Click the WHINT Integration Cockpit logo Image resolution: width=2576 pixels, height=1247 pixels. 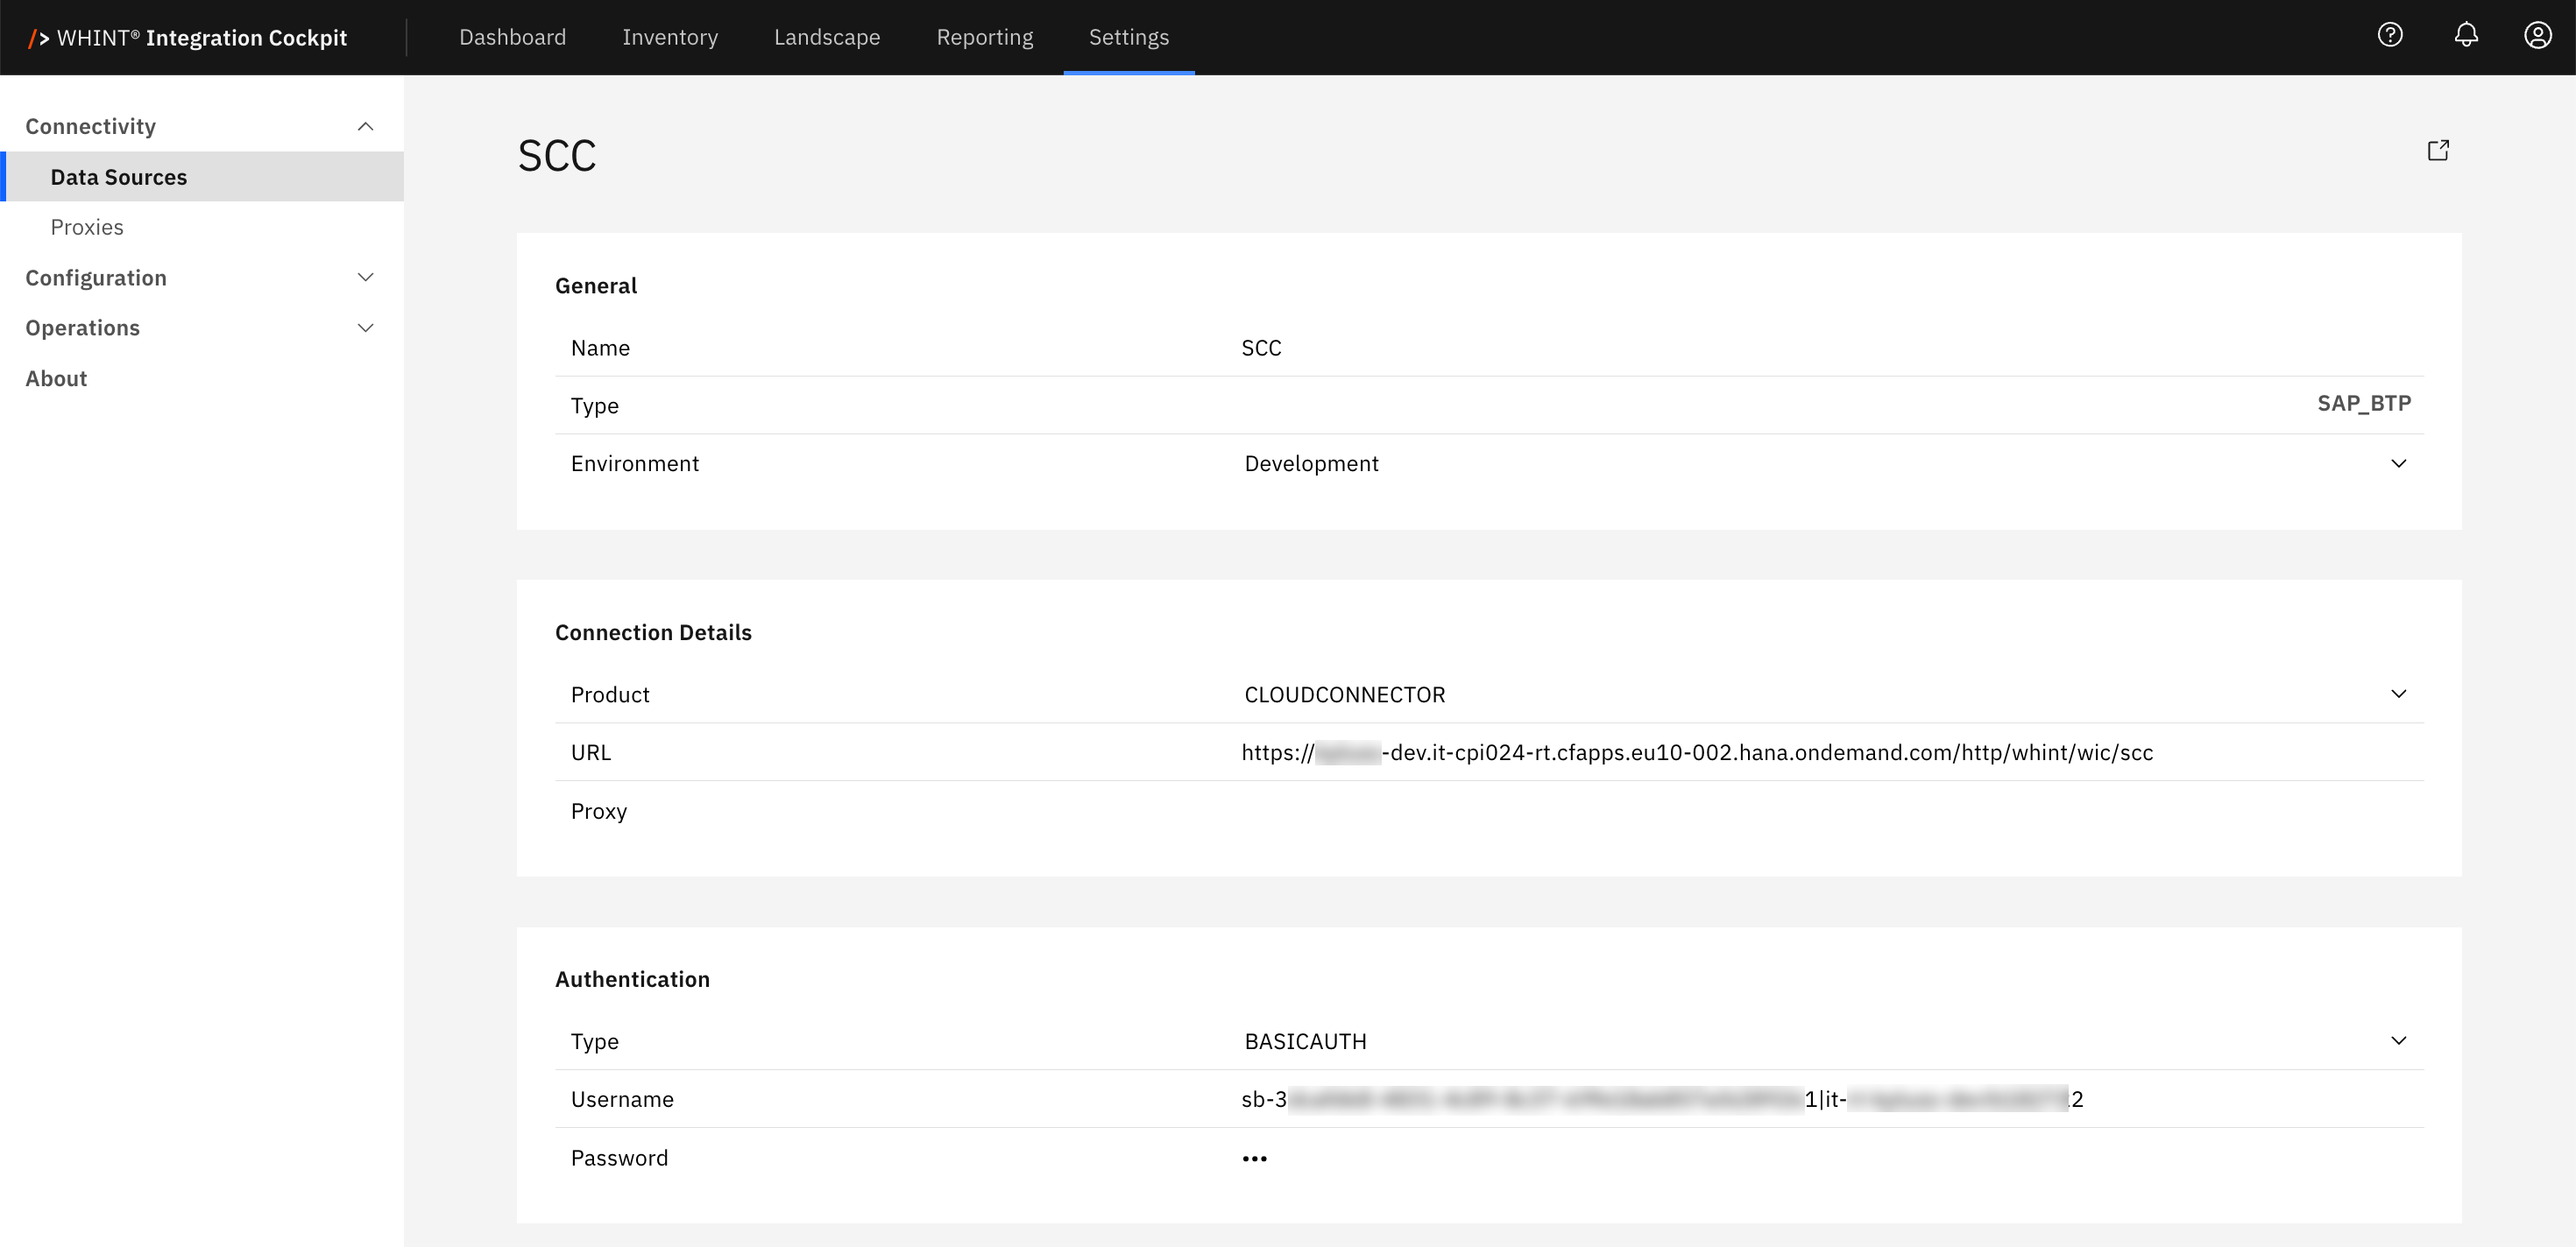click(x=188, y=38)
